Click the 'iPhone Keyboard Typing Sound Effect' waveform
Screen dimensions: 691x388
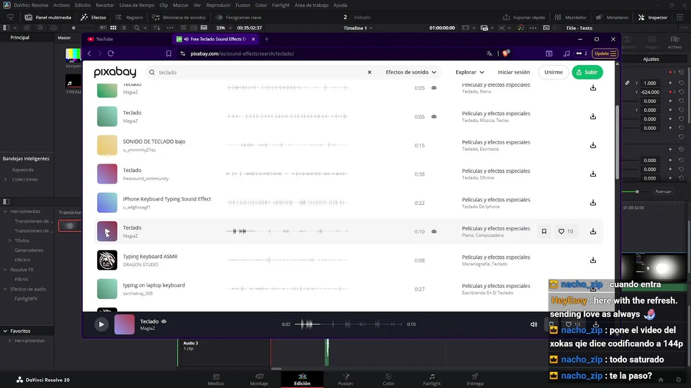pos(288,203)
